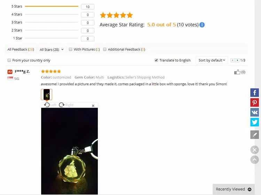
Task: Click the back-to-top arrow icon
Action: [x=254, y=160]
